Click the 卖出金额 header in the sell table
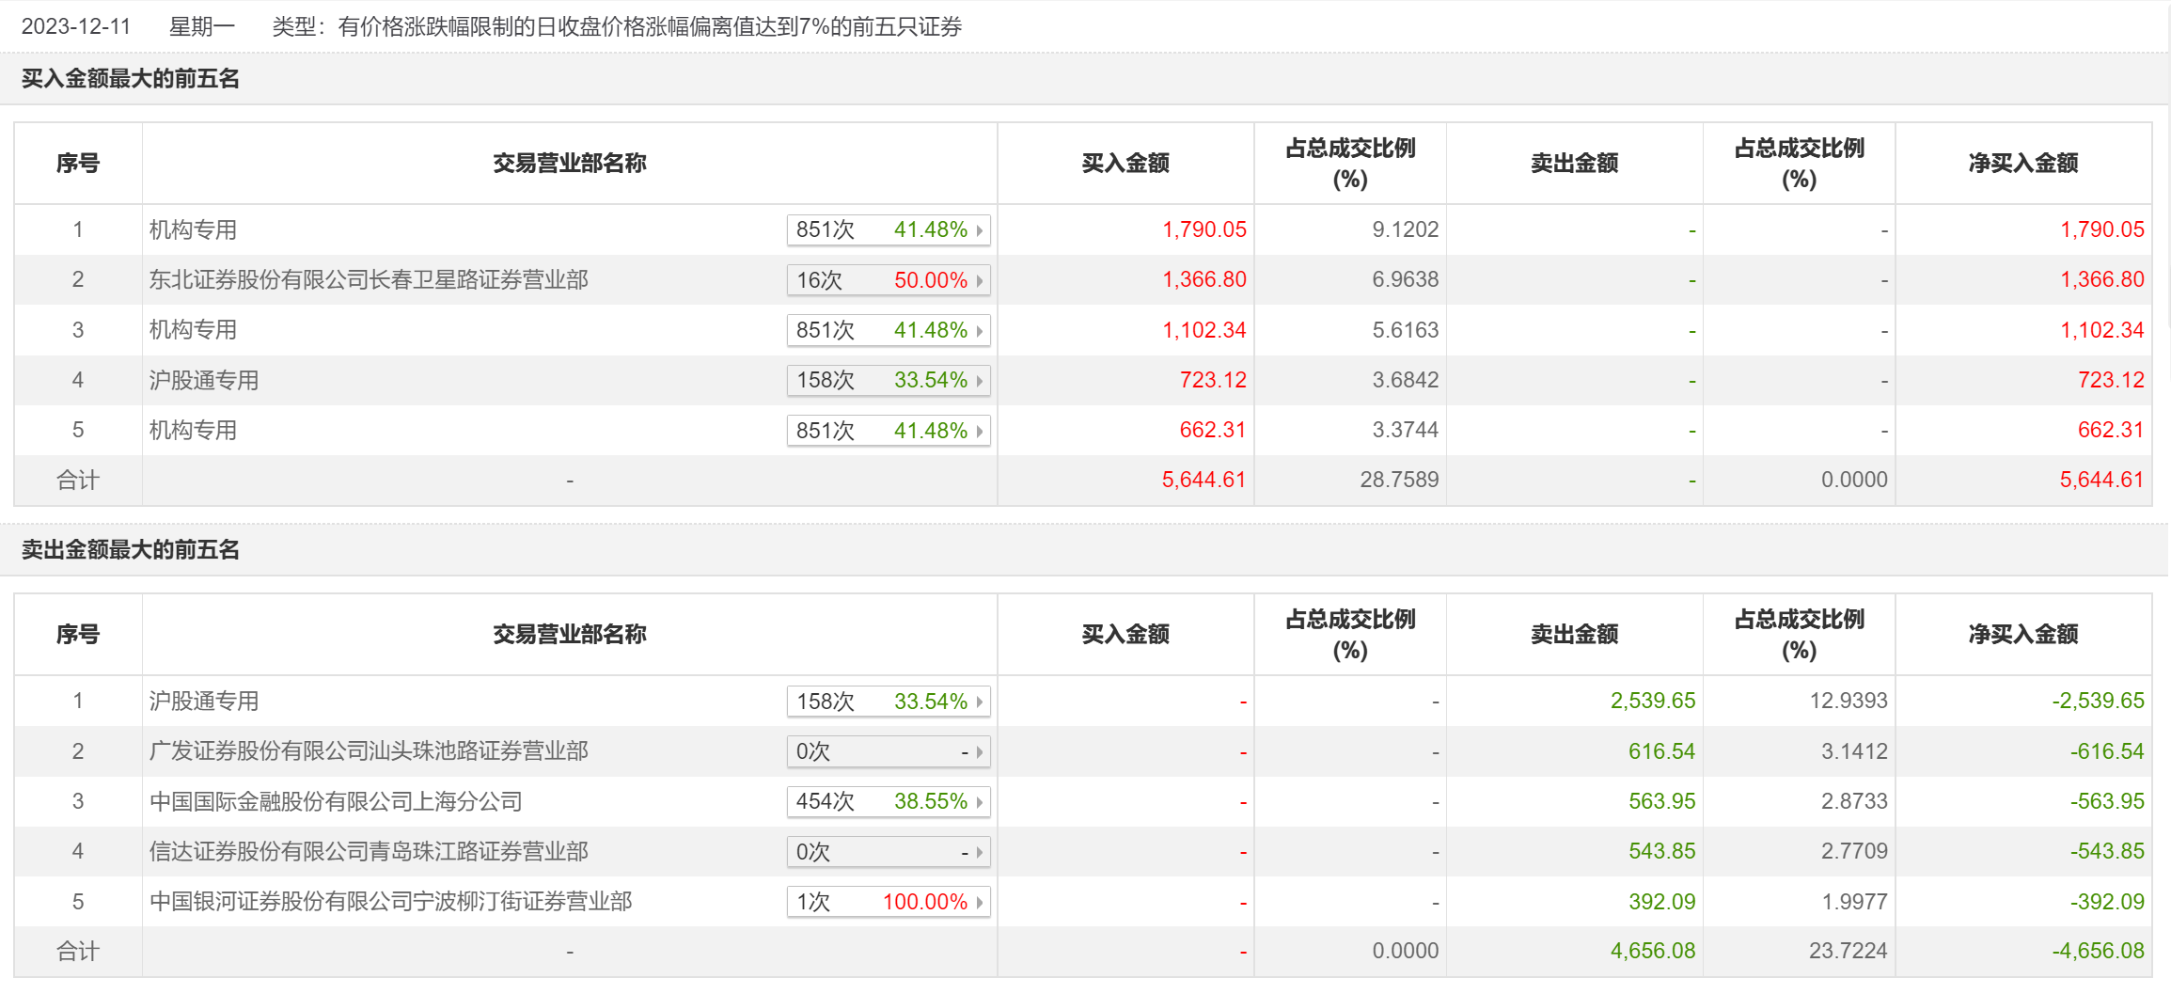This screenshot has height=994, width=2171. point(1574,634)
